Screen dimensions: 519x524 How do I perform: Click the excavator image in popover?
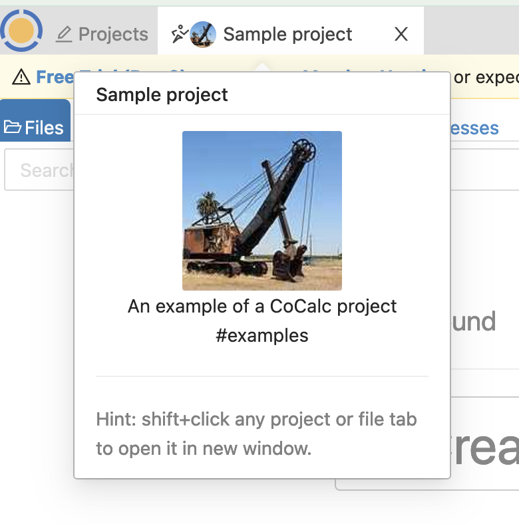262,210
